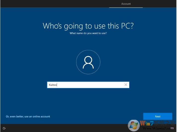Image resolution: width=177 pixels, height=132 pixels.
Task: Click the white underline beneath Account tab
Action: (x=126, y=7)
